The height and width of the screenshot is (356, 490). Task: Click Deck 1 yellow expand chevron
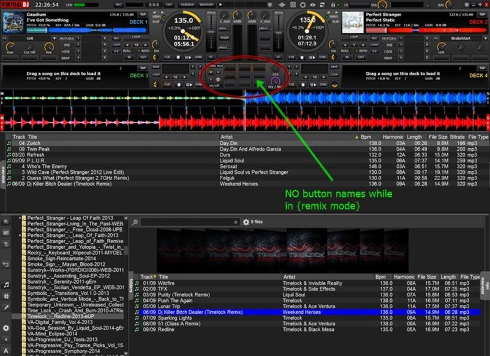pos(155,57)
